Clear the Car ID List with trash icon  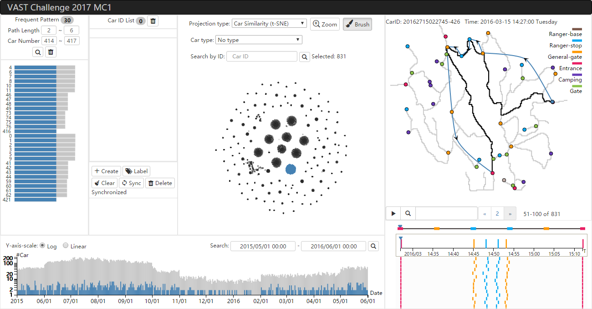(x=153, y=21)
